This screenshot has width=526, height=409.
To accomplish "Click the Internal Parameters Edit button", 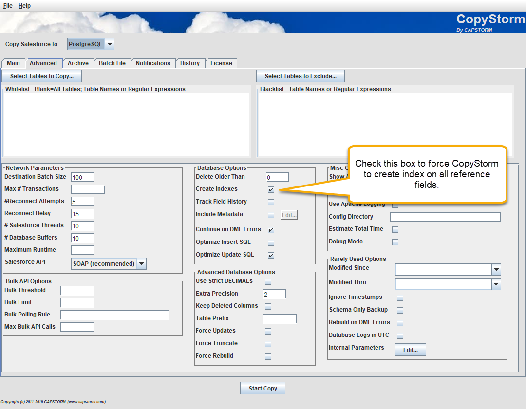I will pyautogui.click(x=410, y=350).
